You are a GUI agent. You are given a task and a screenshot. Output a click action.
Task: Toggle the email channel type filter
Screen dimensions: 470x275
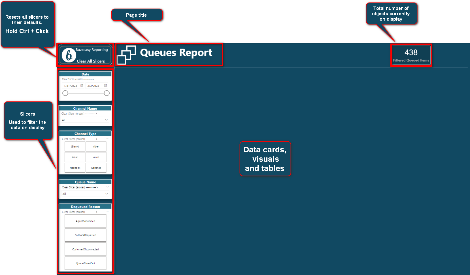coord(75,157)
